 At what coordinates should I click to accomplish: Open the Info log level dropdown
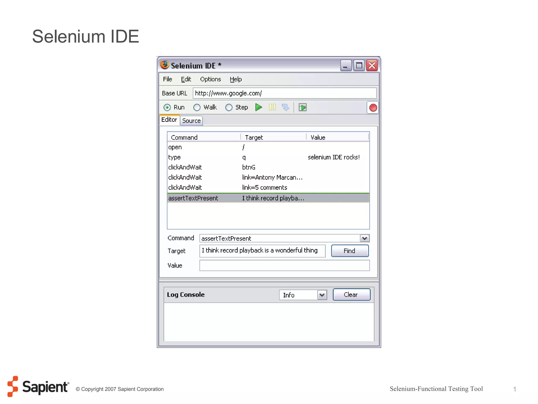[x=322, y=295]
